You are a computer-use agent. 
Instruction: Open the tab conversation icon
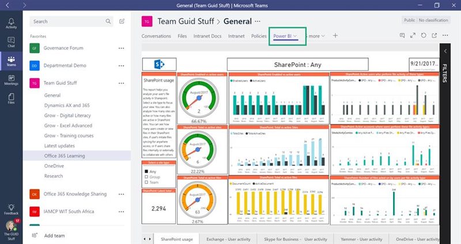(x=402, y=36)
